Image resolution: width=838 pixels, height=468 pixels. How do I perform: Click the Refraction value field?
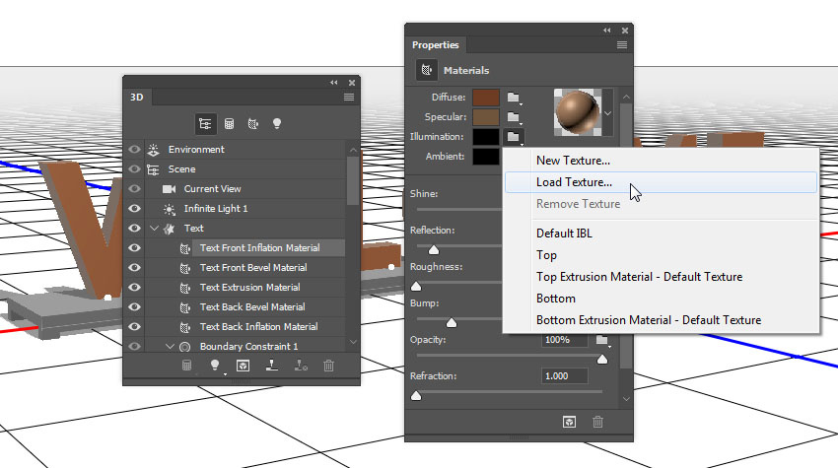(x=564, y=376)
